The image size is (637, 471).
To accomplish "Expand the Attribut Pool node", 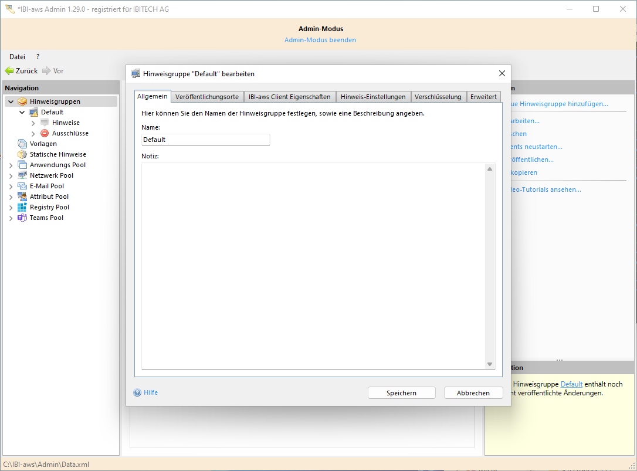I will tap(11, 196).
